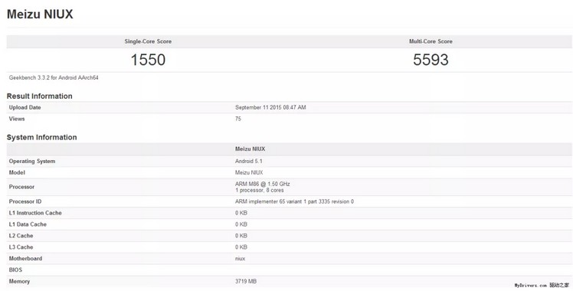The height and width of the screenshot is (291, 573).
Task: Select the niux motherboard value
Action: pos(240,258)
